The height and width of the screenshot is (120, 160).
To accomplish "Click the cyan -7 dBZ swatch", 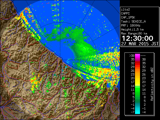I will point(137,112).
